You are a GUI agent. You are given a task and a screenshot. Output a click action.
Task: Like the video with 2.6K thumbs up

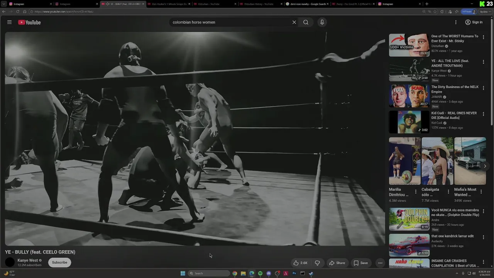tap(300, 263)
